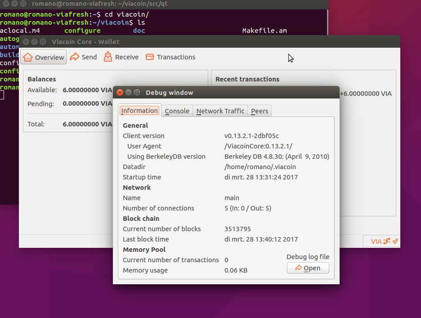Image resolution: width=421 pixels, height=318 pixels.
Task: Click the Send arrow icon
Action: tap(75, 57)
